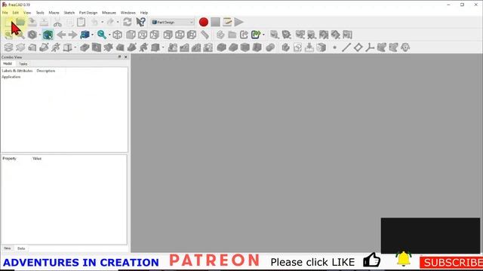Create a datum point
The height and width of the screenshot is (271, 483).
[x=334, y=47]
